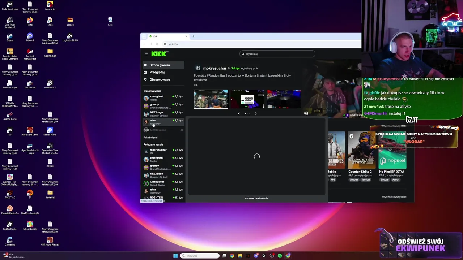
Task: Select first featured stream thumbnail with car
Action: pos(211,99)
